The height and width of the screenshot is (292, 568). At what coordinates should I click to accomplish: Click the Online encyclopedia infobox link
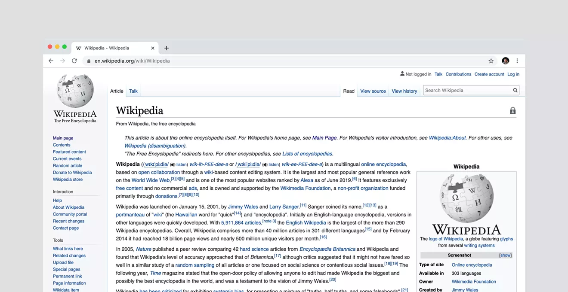click(x=472, y=265)
